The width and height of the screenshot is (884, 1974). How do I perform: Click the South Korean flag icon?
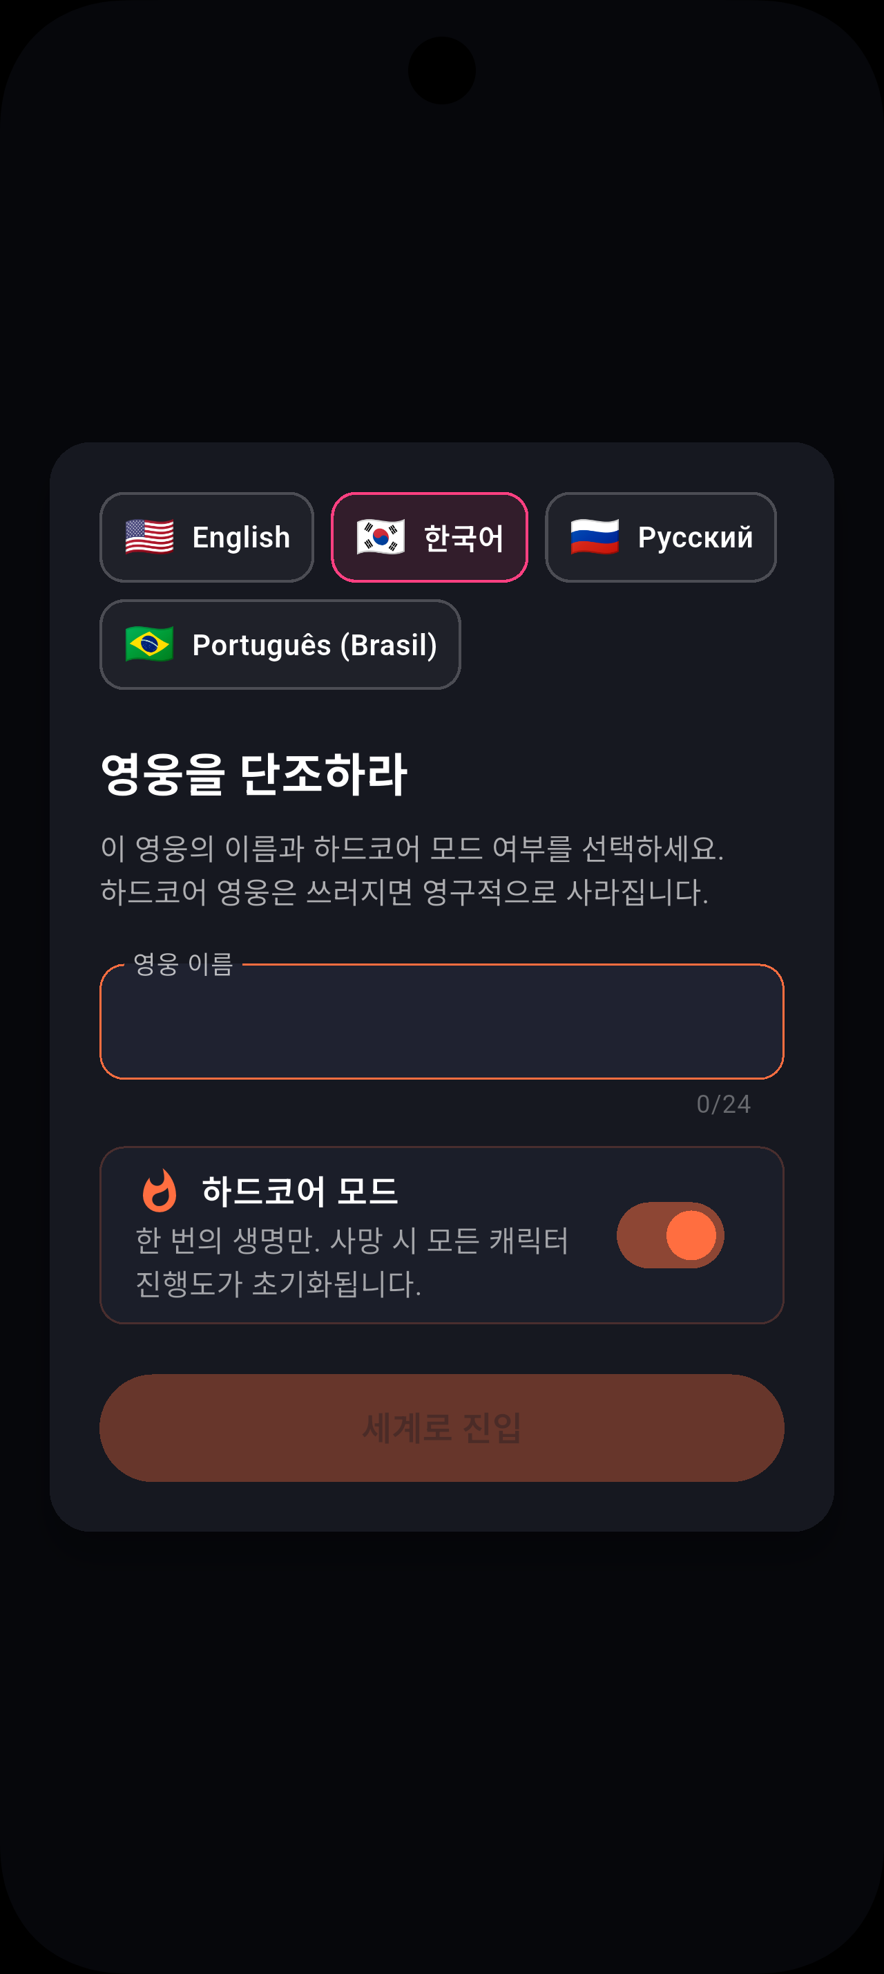point(381,536)
